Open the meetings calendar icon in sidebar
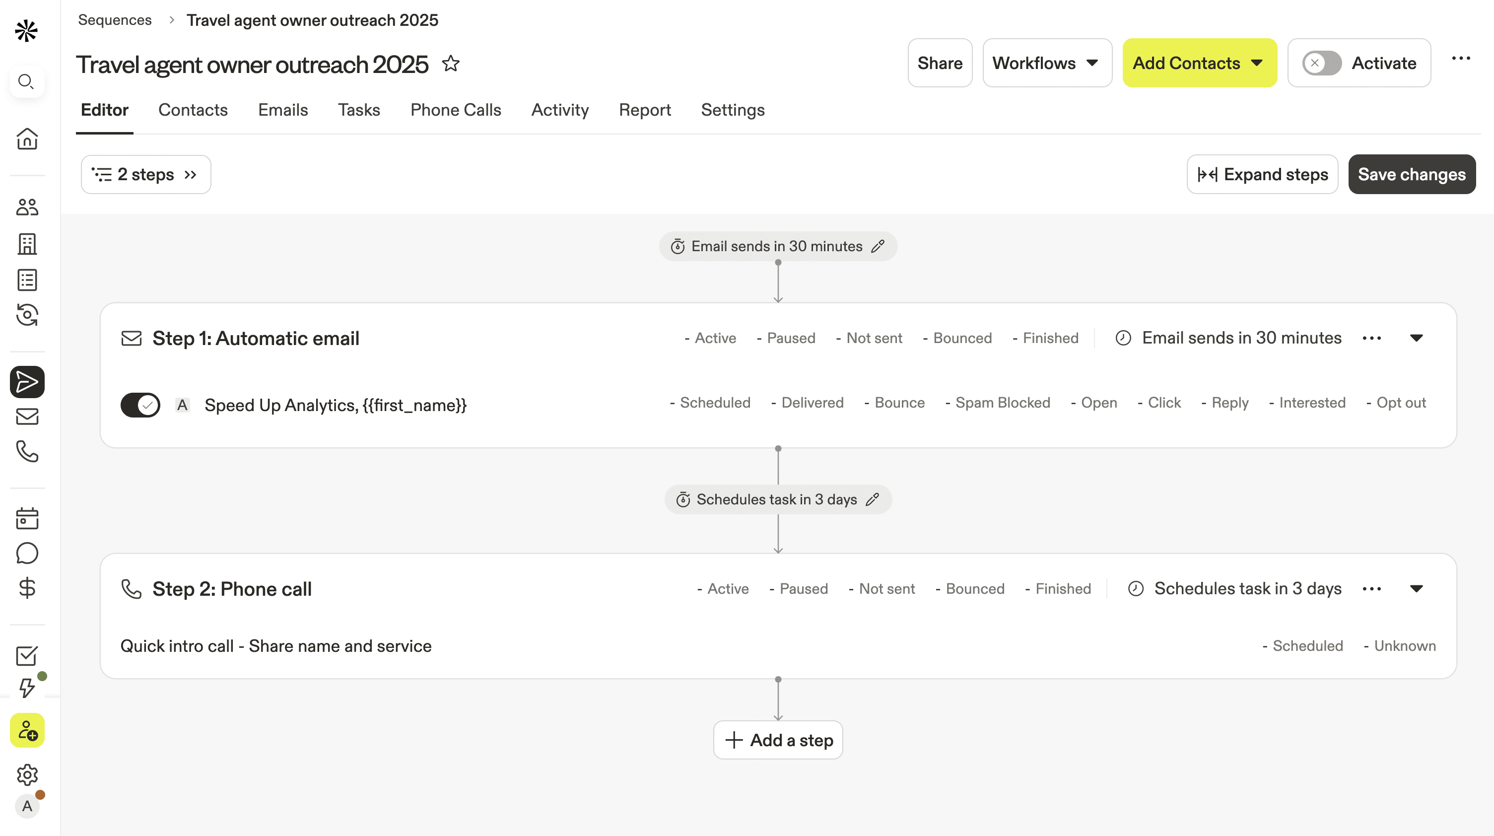The width and height of the screenshot is (1494, 836). tap(27, 518)
